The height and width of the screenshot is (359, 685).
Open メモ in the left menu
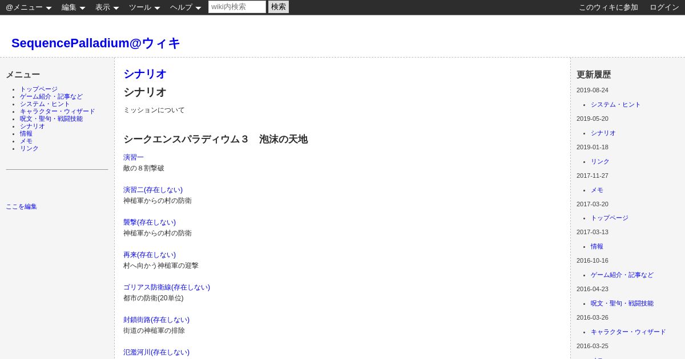click(x=26, y=141)
